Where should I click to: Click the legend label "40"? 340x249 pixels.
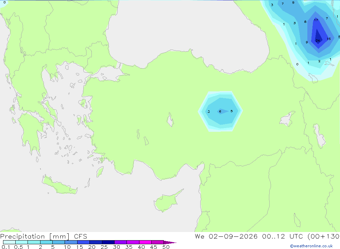[141, 247]
